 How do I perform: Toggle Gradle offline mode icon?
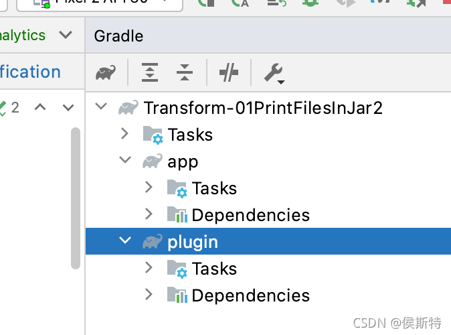click(229, 72)
